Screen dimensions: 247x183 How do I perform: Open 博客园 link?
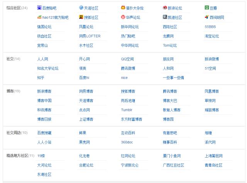(168, 119)
